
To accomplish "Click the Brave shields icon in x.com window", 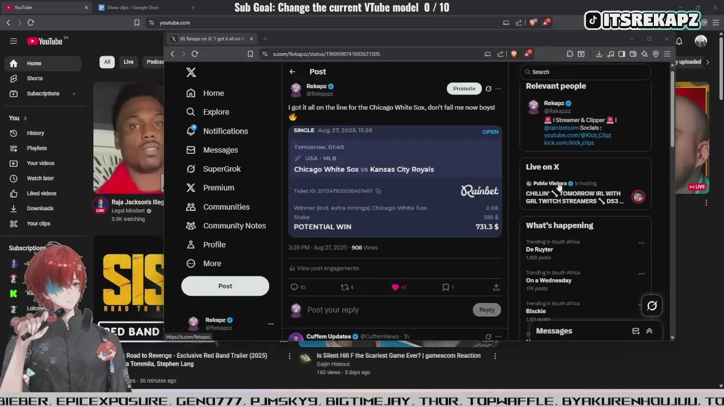I will pyautogui.click(x=514, y=54).
